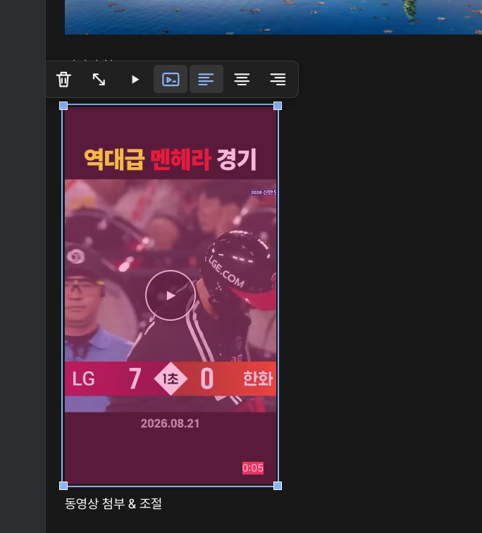The image size is (482, 533).
Task: Click the water image above the video
Action: click(x=273, y=17)
